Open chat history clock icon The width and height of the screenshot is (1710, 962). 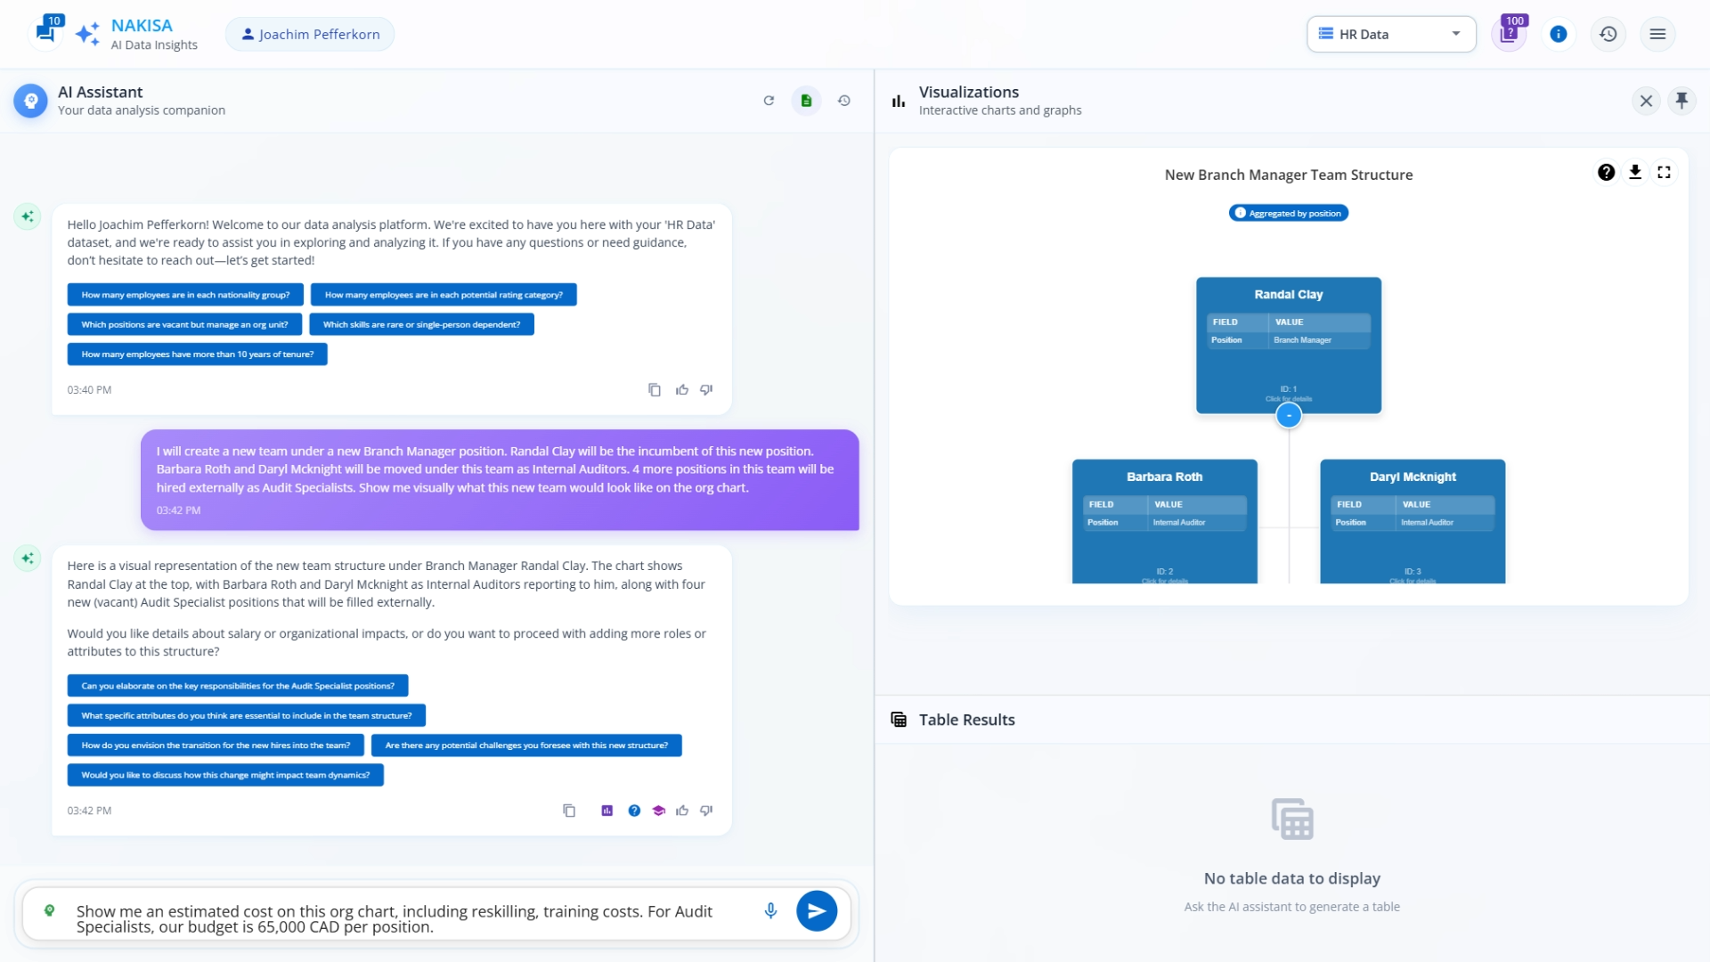843,101
